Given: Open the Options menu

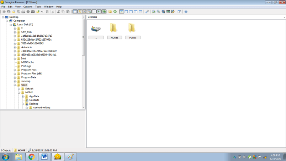Looking at the screenshot, I should [28, 6].
